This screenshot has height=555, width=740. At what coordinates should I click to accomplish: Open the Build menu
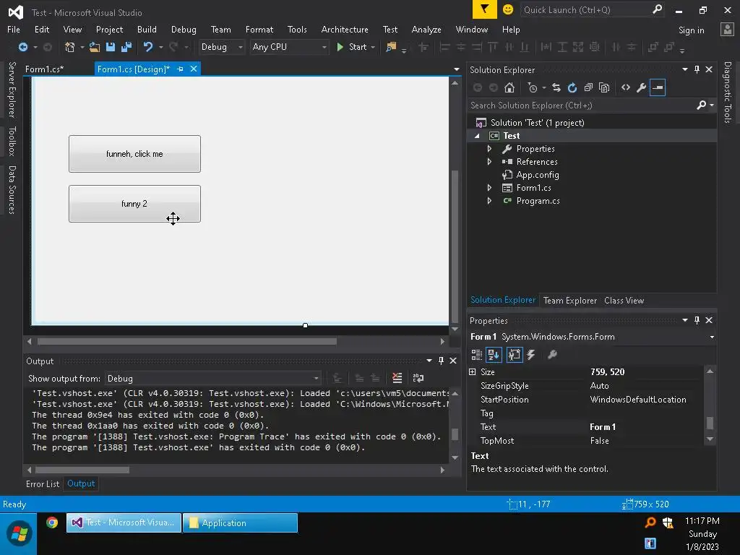(147, 29)
